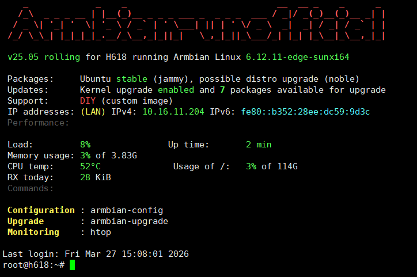The width and height of the screenshot is (417, 277).
Task: Click the yellow Monitoring label
Action: click(x=33, y=232)
